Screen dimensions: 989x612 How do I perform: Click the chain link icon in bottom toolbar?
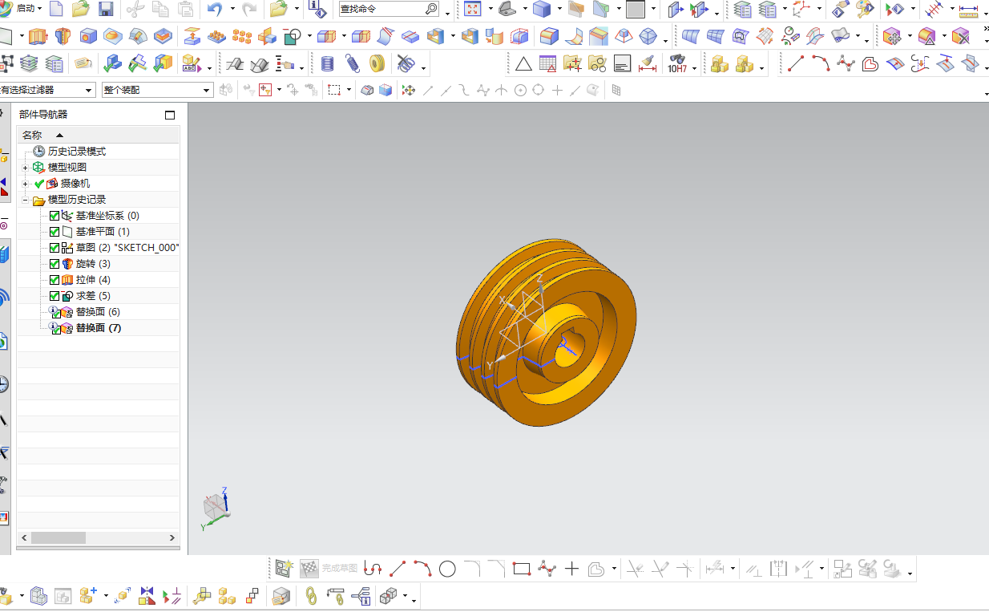click(311, 596)
